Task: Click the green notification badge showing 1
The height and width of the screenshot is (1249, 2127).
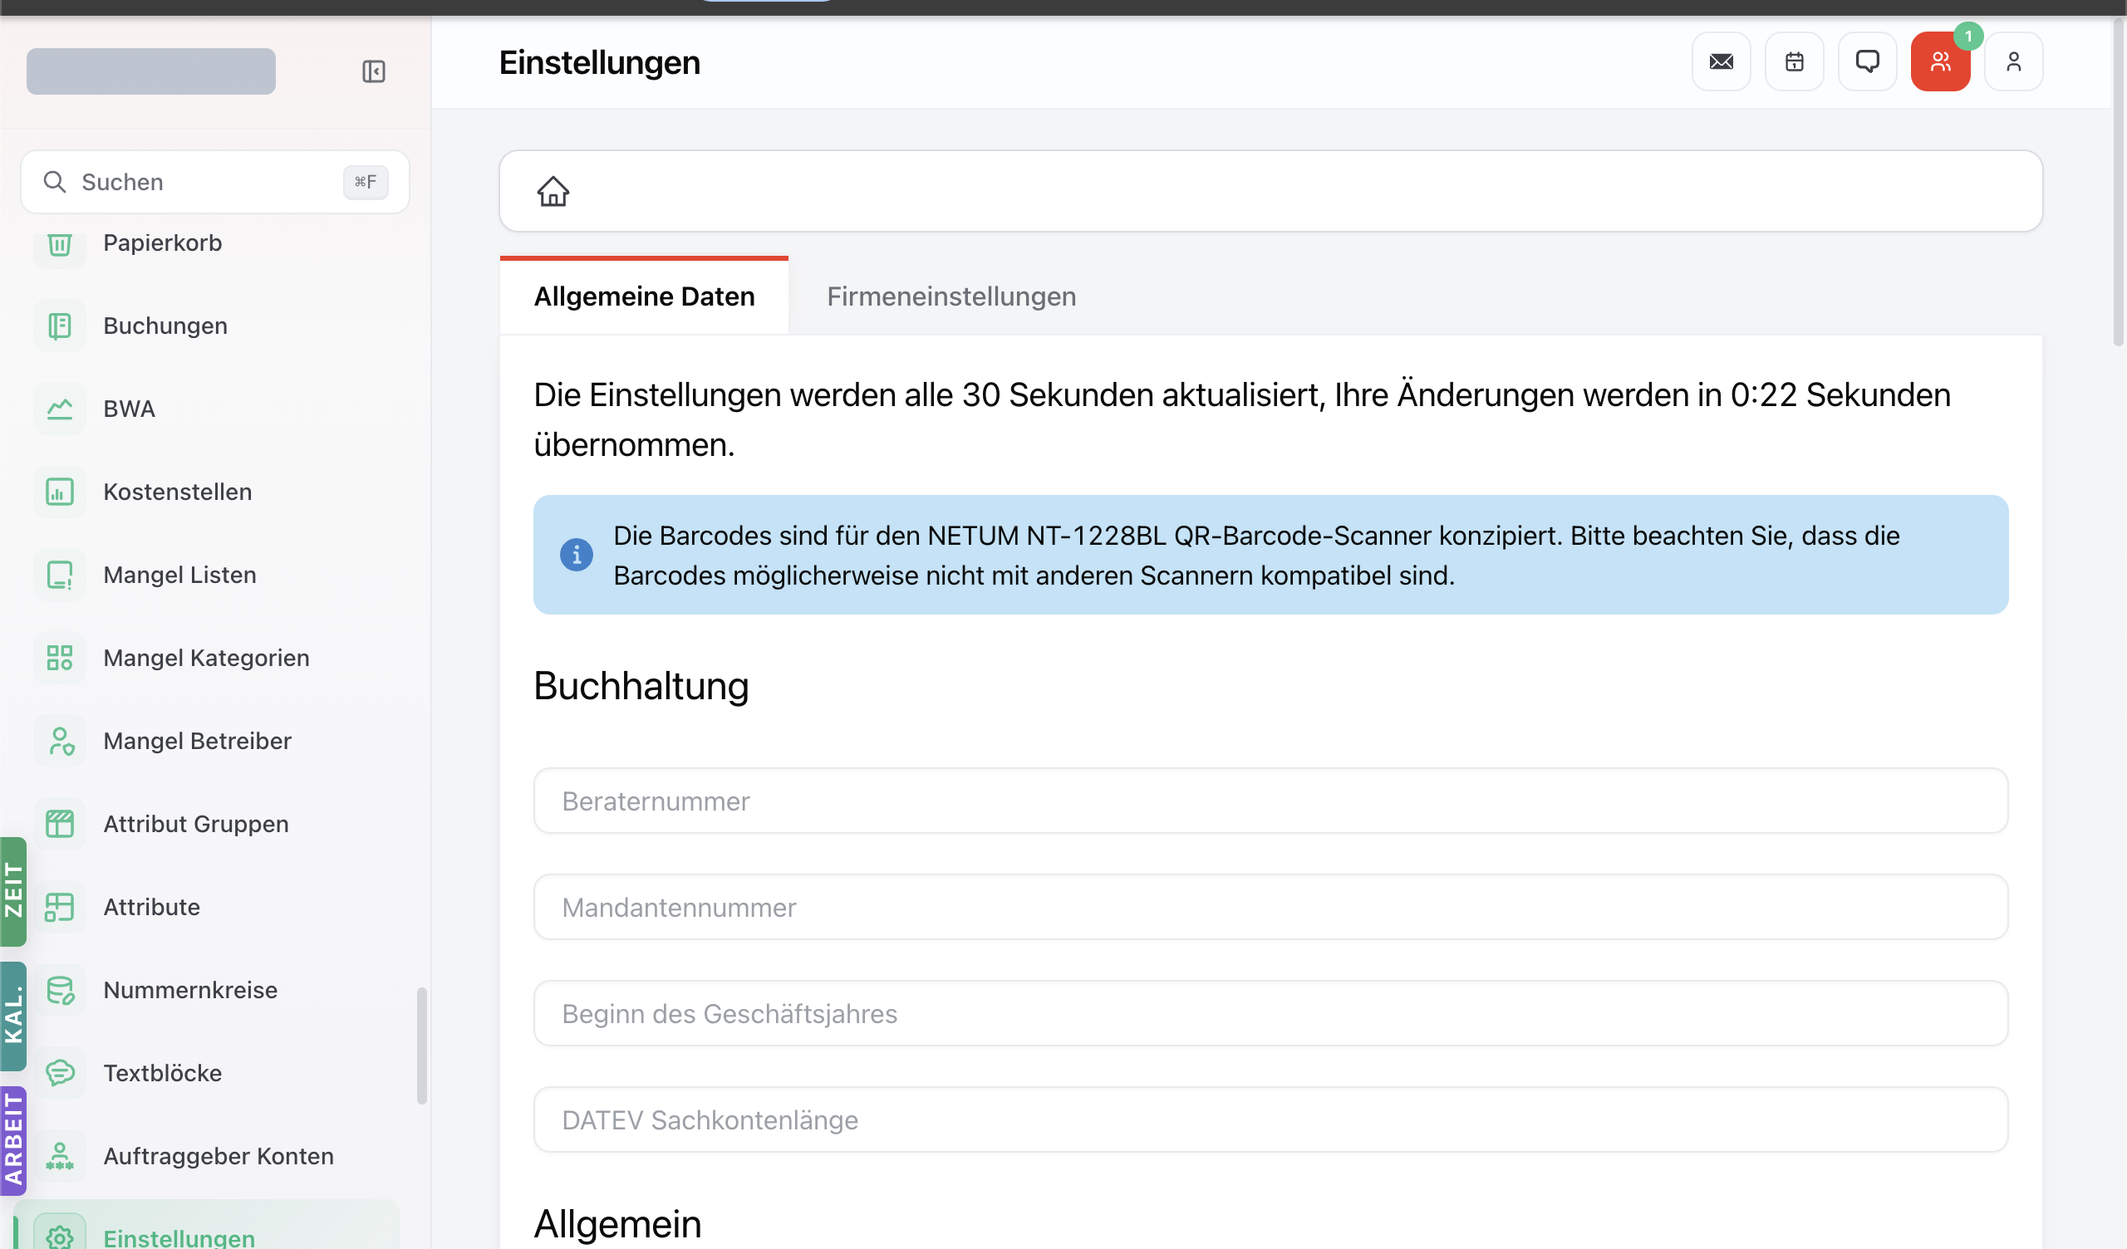Action: point(1968,37)
